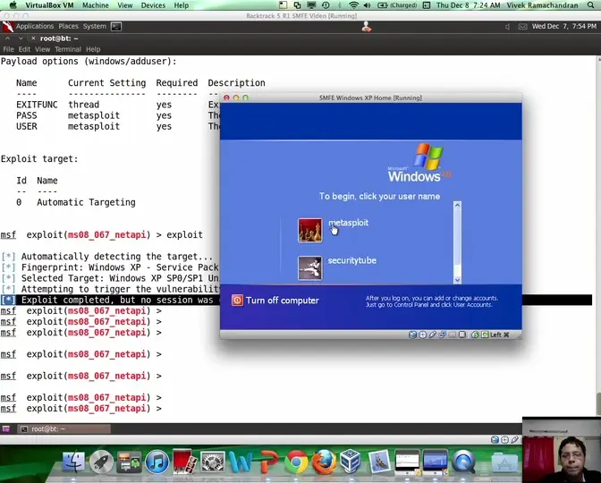Open BackTrack Places menu
The width and height of the screenshot is (601, 483).
(x=68, y=26)
